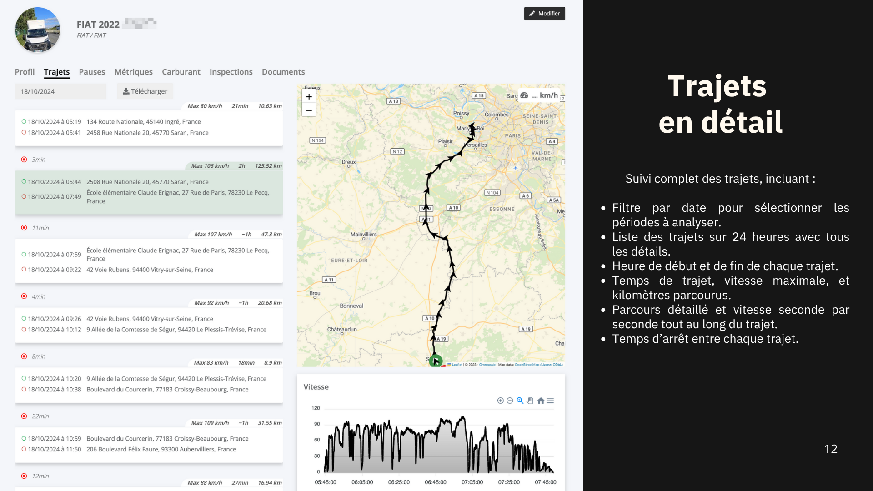Click the chart zoom-out minus icon
Viewport: 873px width, 491px height.
(x=510, y=401)
